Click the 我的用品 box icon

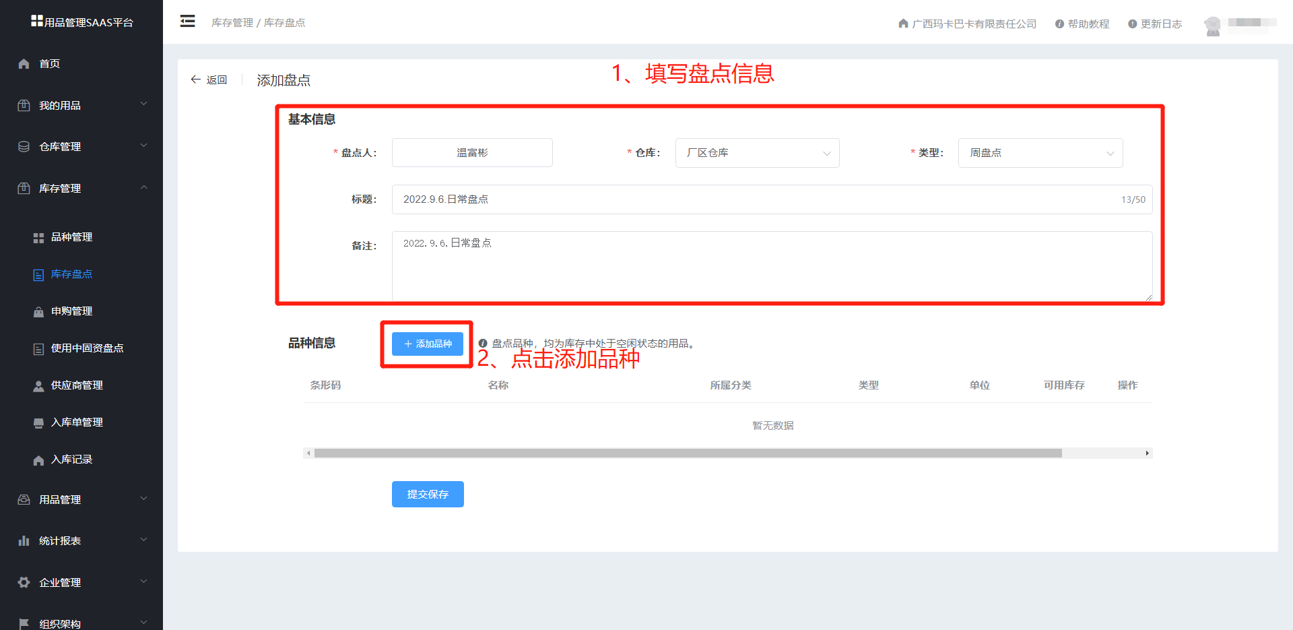pyautogui.click(x=24, y=105)
